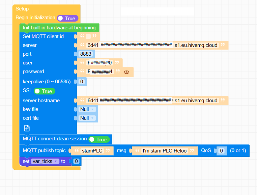Edit the server address text field
This screenshot has width=257, height=195.
click(x=152, y=45)
